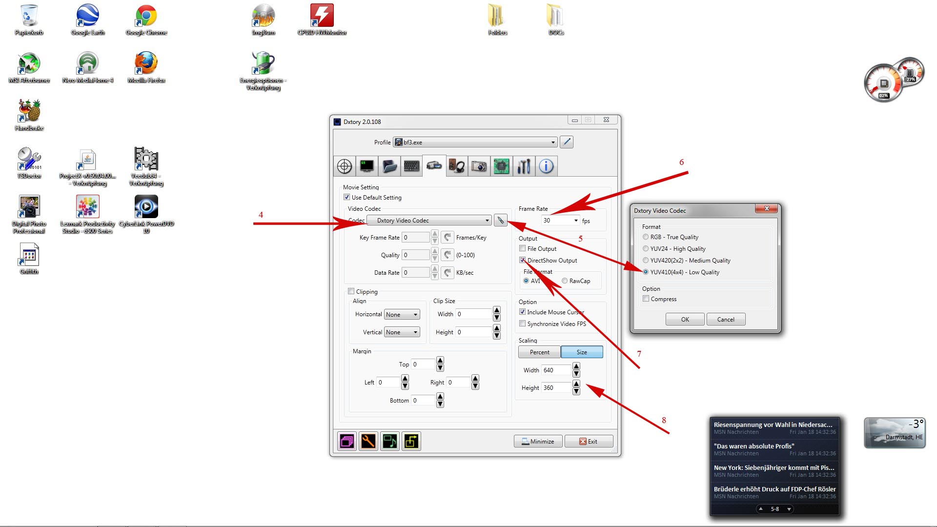Switch scaling to Percent
This screenshot has width=937, height=527.
(x=539, y=352)
